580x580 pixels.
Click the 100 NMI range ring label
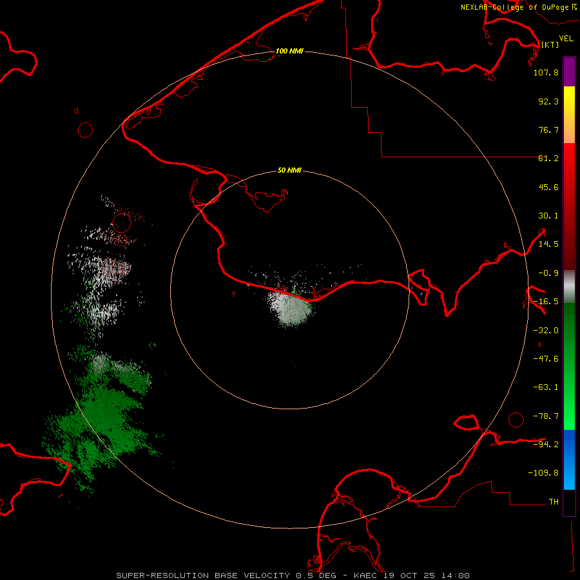289,51
